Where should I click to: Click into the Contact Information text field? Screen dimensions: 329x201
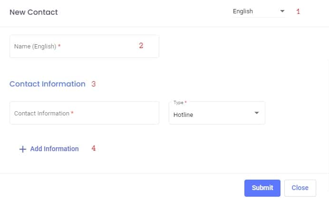pos(84,113)
